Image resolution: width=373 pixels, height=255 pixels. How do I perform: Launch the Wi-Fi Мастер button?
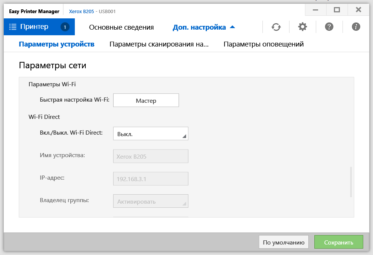146,100
